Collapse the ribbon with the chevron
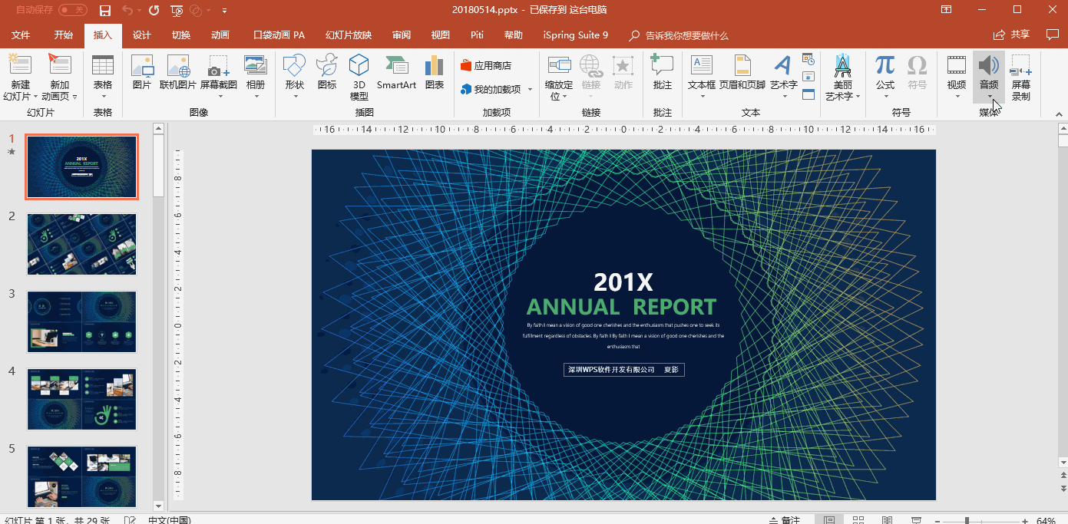The image size is (1068, 524). pyautogui.click(x=1059, y=113)
